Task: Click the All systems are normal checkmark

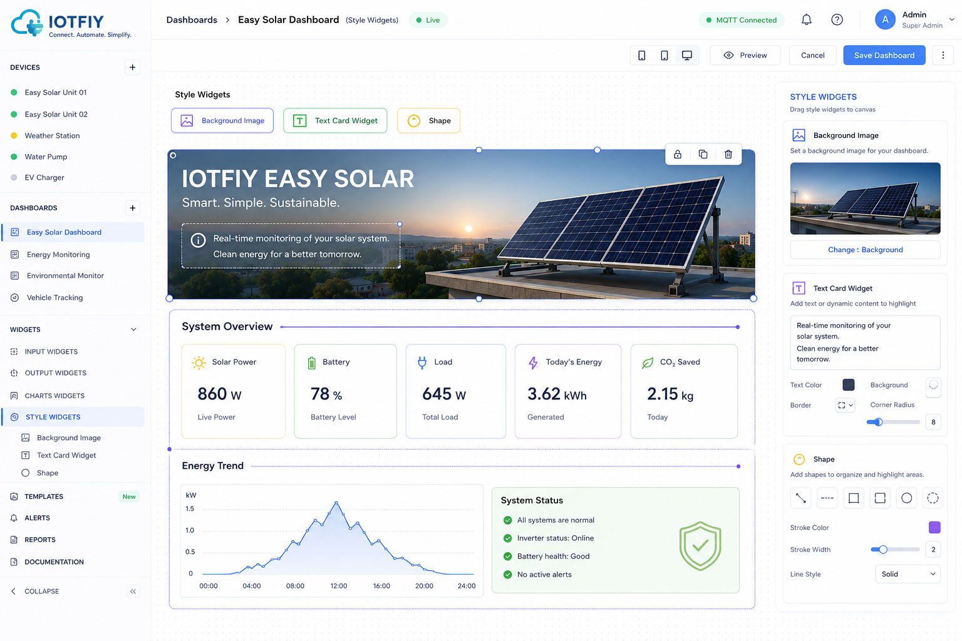Action: (508, 520)
